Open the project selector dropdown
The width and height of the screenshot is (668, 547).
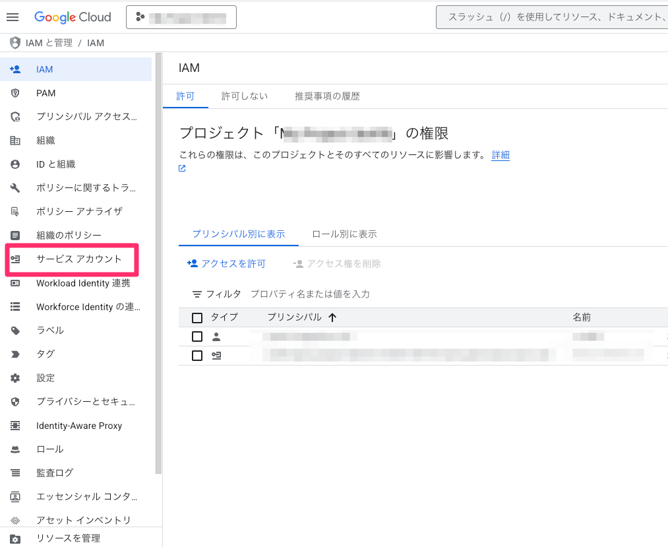[181, 17]
